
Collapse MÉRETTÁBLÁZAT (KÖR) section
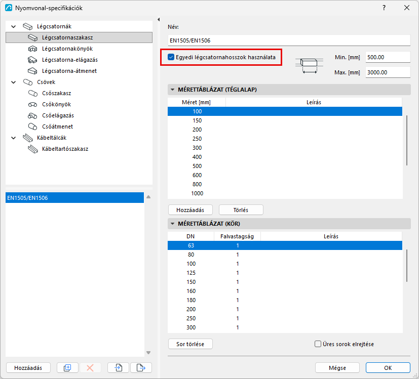coord(173,224)
